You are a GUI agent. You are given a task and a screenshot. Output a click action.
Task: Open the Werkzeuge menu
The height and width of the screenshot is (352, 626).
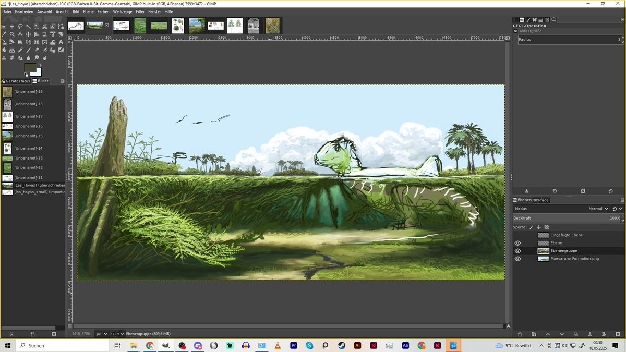pos(123,11)
